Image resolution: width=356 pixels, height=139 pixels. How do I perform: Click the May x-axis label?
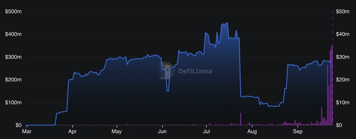click(117, 131)
